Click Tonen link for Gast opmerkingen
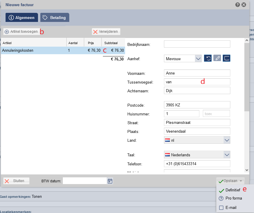Viewport: 254px width, 213px height. [x=37, y=196]
